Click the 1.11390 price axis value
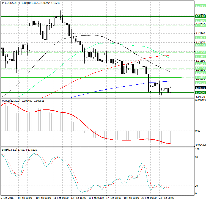Screen dimensions: 206x201 pos(200,61)
